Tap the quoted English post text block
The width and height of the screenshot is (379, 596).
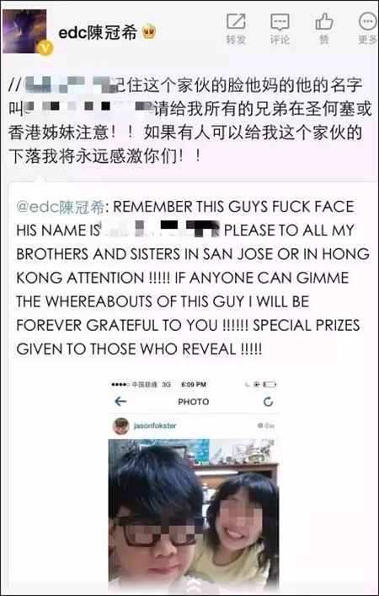coord(193,278)
